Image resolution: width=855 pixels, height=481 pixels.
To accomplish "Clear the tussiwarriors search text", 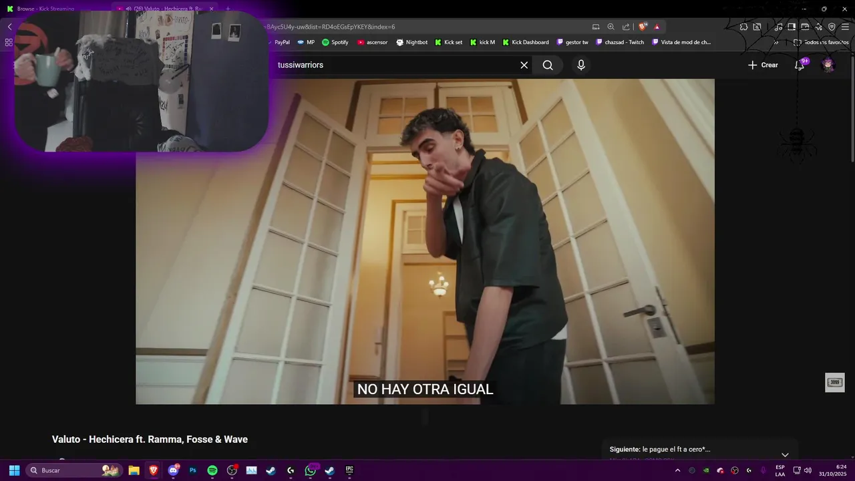I will pyautogui.click(x=524, y=65).
